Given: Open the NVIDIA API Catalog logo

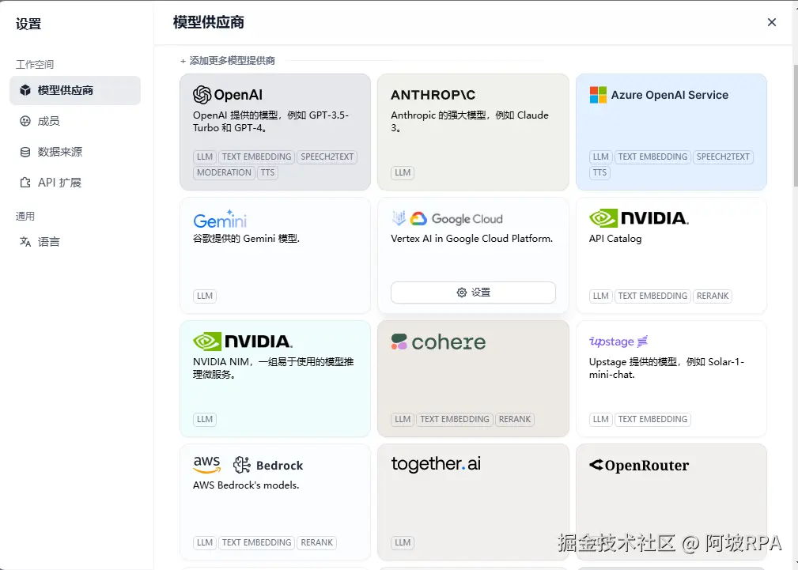Looking at the screenshot, I should (639, 218).
